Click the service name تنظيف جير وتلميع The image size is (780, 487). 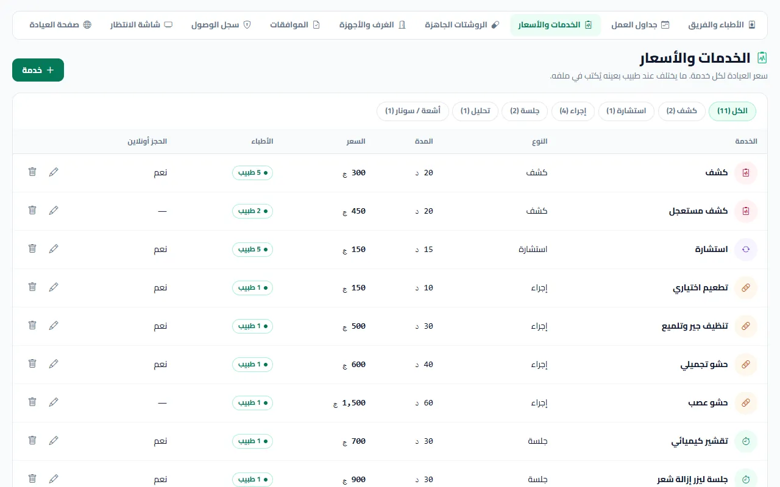pos(695,326)
